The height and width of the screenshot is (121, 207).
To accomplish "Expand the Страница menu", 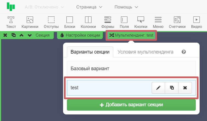I will [x=89, y=7].
